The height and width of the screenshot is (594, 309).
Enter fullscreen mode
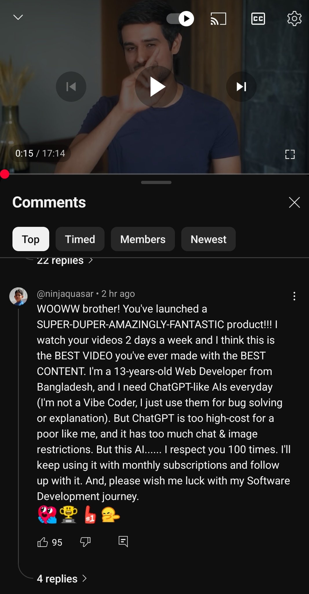290,154
